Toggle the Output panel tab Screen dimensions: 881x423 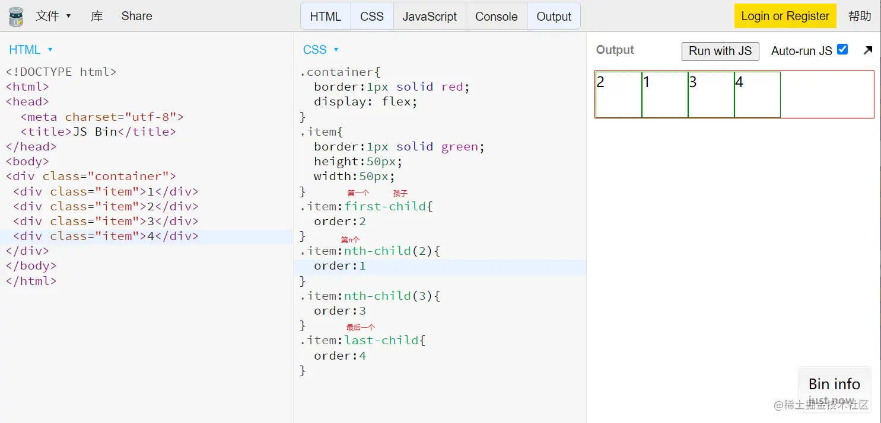coord(554,17)
